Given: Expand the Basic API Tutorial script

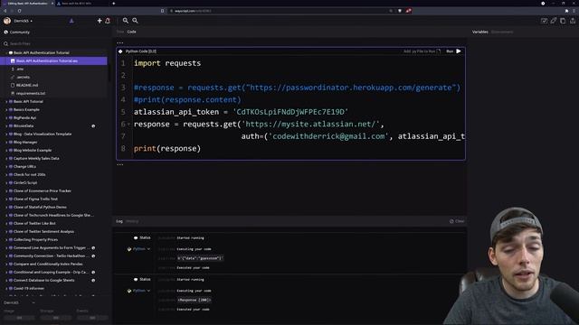Looking at the screenshot, I should click(x=6, y=102).
